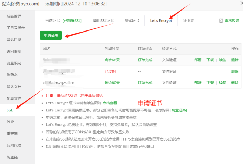This screenshot has height=164, width=243.
Task: Click 续签 for the 66-day certificate
Action: point(222,60)
